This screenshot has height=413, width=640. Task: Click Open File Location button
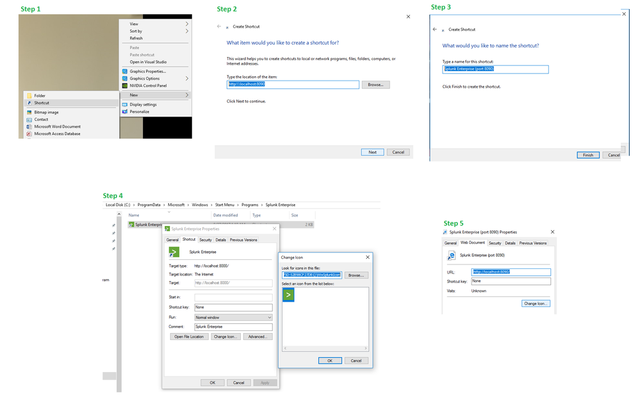[189, 336]
